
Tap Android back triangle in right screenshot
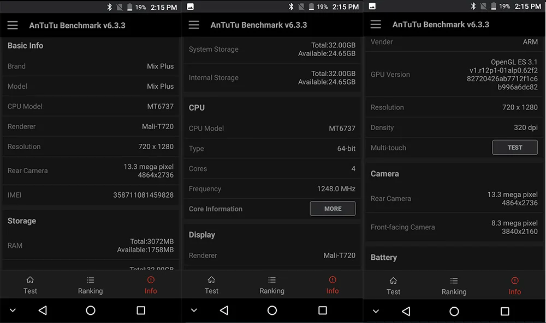(x=406, y=311)
